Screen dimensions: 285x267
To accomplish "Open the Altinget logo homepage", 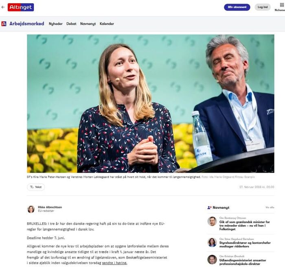I will coord(21,7).
